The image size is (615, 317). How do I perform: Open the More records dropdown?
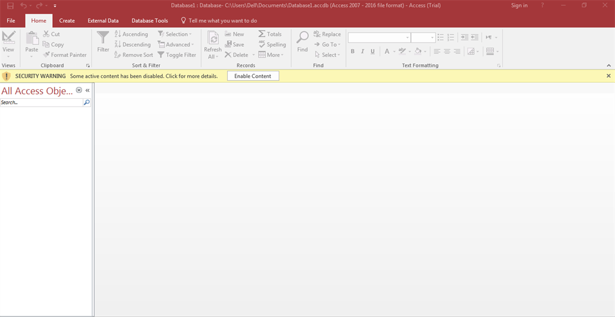[x=271, y=55]
